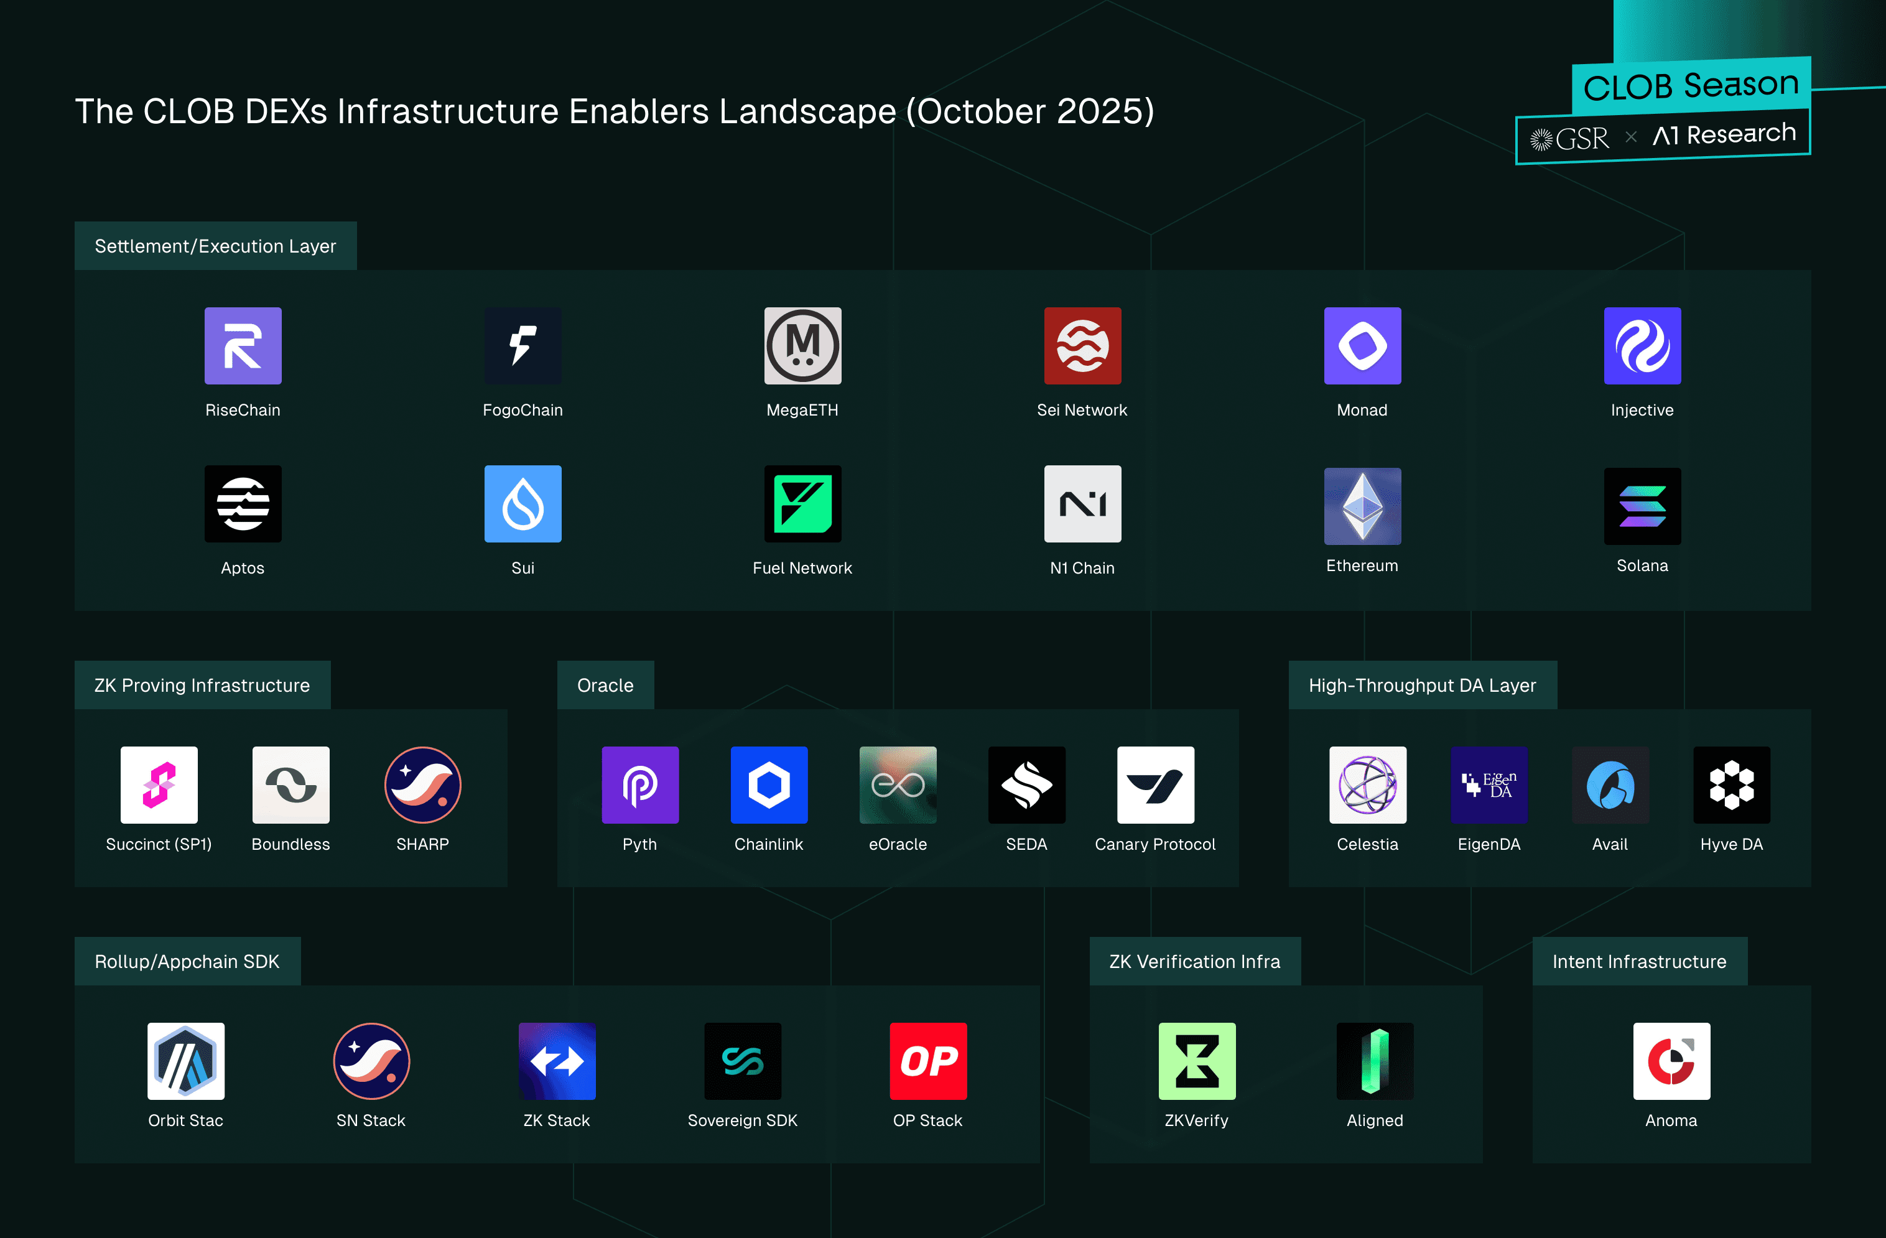Click the "Hyve DA" label
The height and width of the screenshot is (1238, 1886).
1732,844
